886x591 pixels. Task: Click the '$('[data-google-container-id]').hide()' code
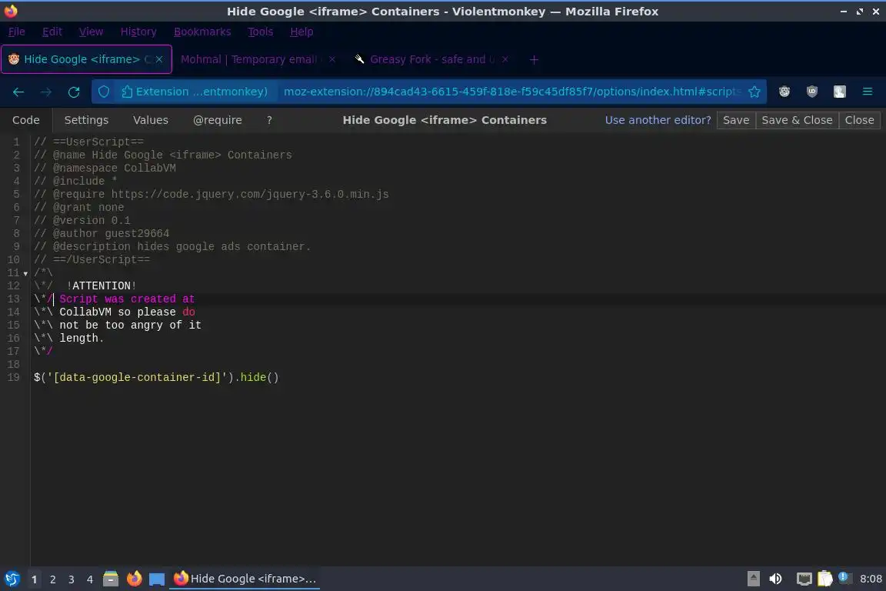tap(156, 377)
